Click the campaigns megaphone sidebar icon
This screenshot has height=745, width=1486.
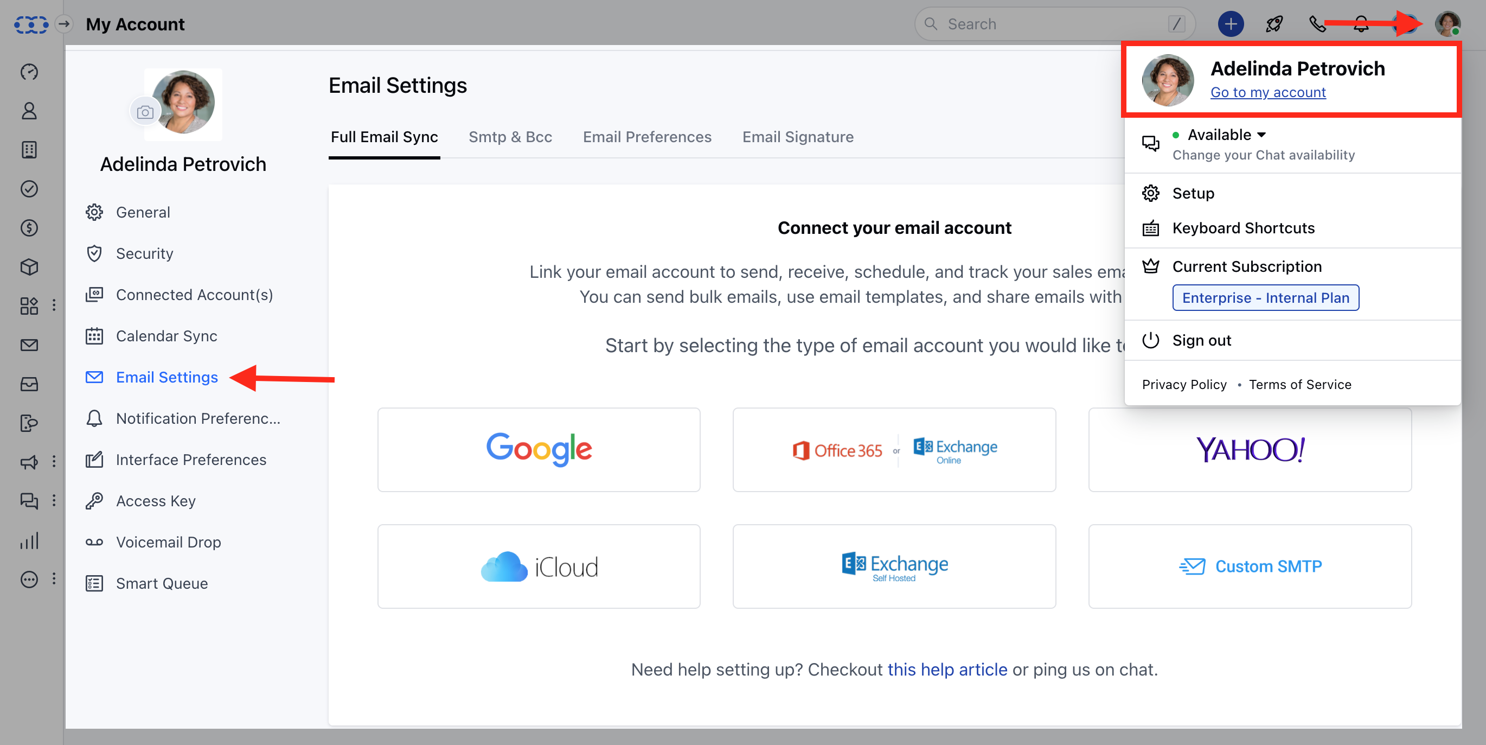[29, 462]
